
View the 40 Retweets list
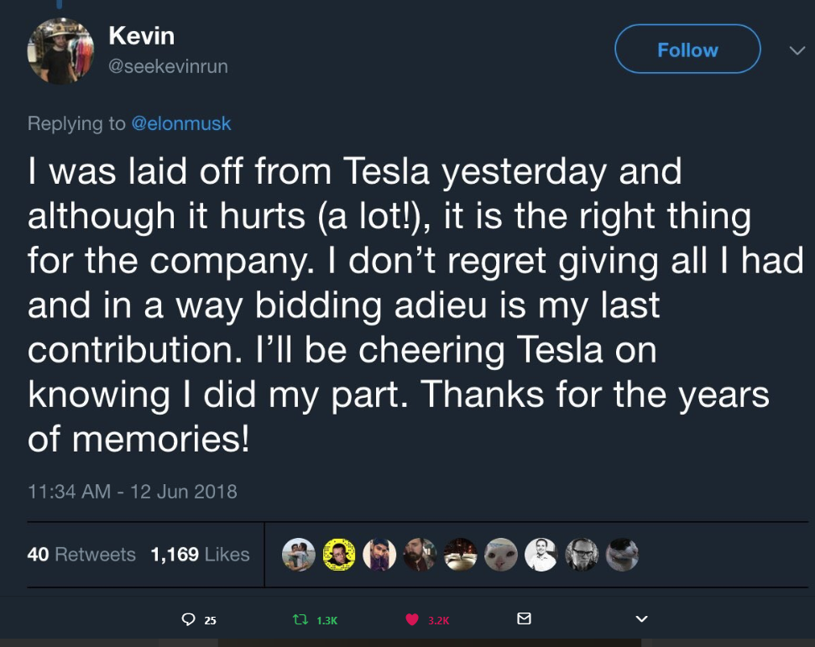coord(81,555)
